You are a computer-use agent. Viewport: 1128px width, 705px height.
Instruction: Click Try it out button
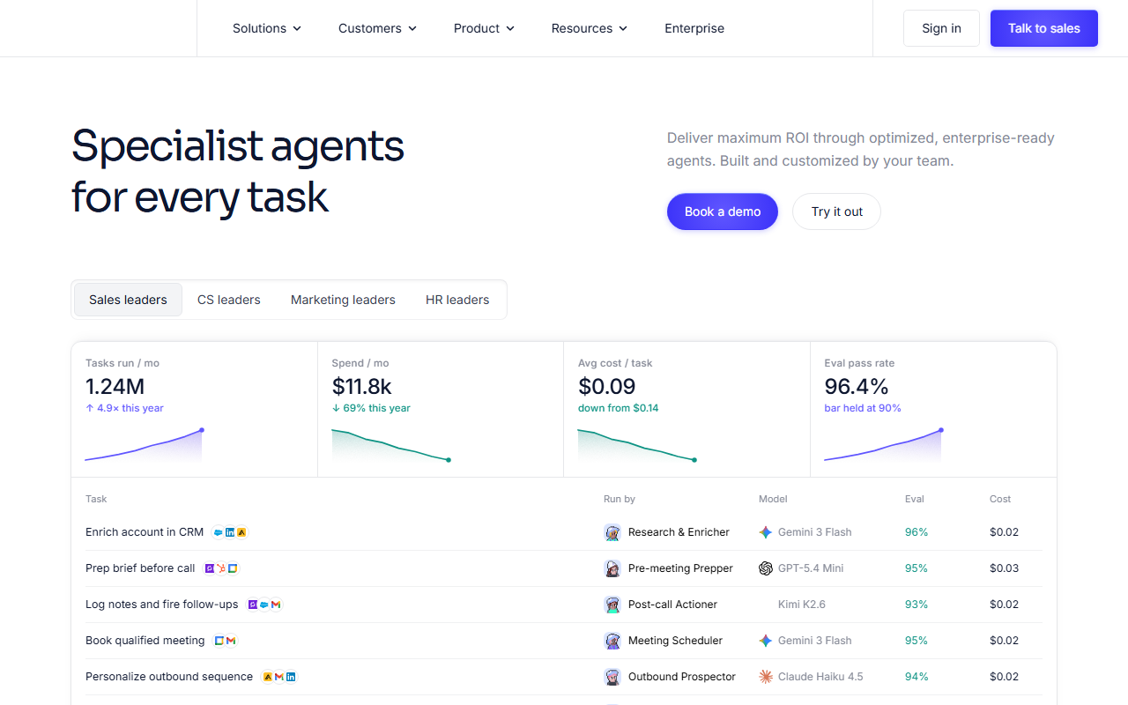tap(836, 211)
